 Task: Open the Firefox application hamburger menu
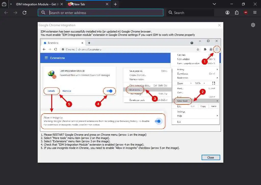click(255, 12)
